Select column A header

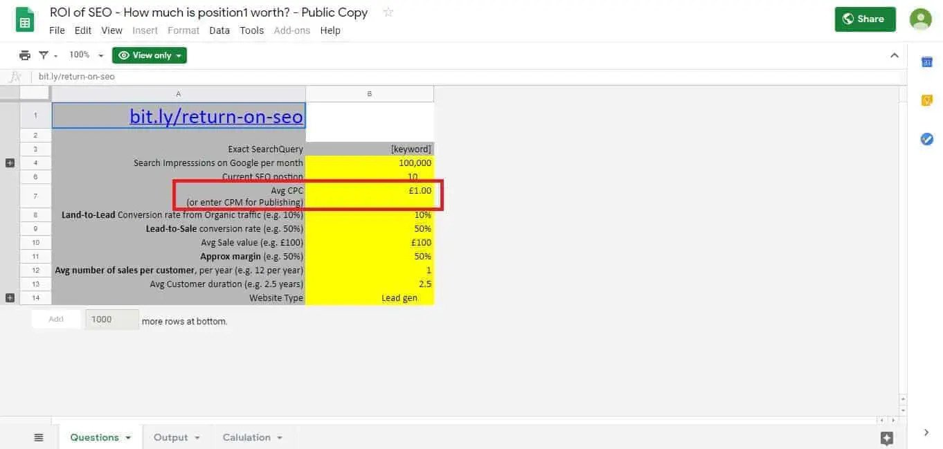tap(179, 93)
